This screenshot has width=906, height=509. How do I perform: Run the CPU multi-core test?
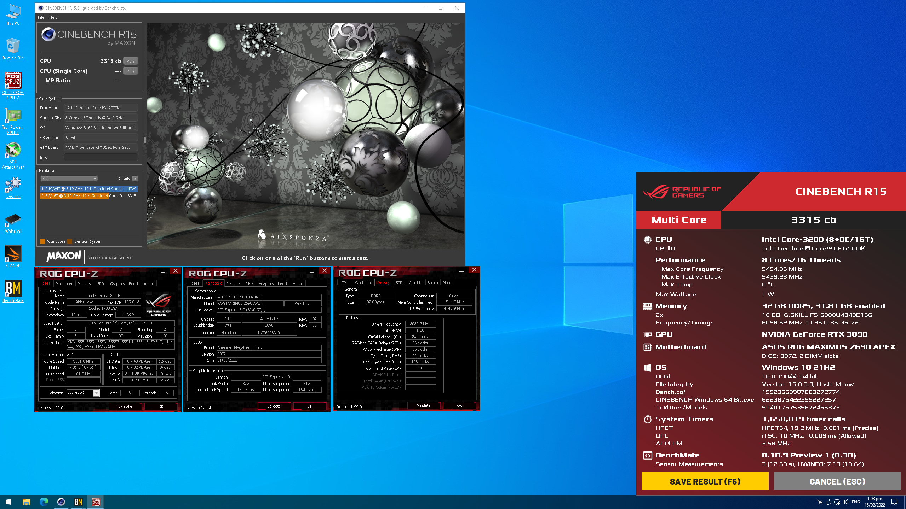click(x=130, y=61)
